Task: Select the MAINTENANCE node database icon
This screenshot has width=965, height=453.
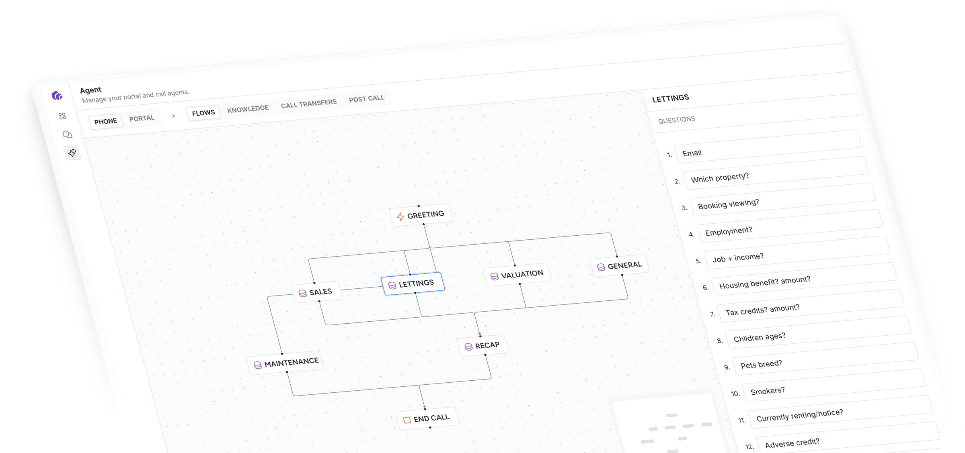Action: (258, 365)
